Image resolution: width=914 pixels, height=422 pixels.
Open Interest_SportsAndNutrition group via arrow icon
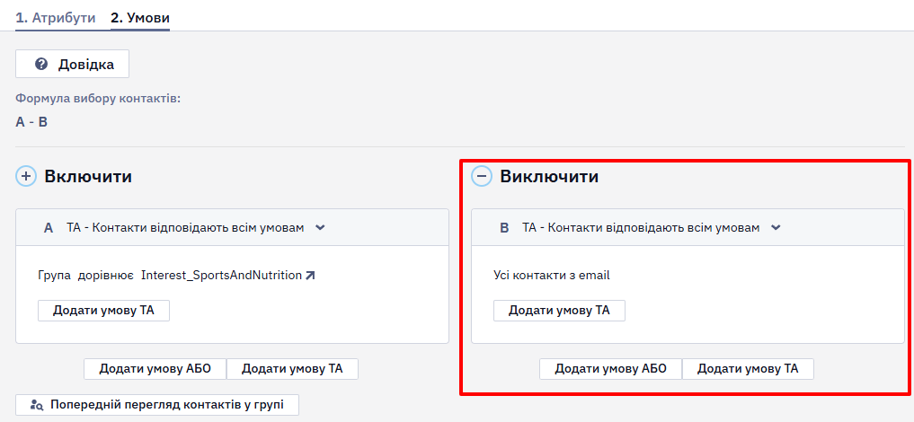310,276
